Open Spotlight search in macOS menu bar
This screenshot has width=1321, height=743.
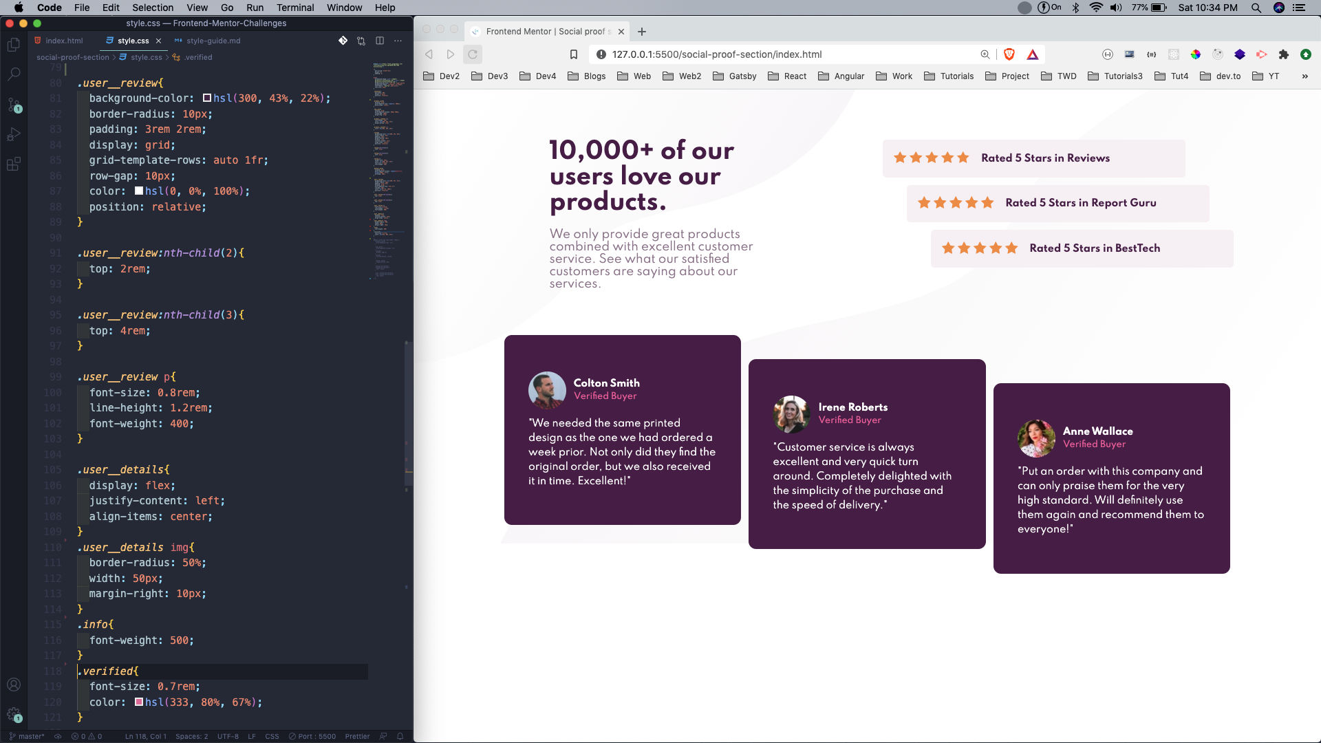coord(1256,8)
